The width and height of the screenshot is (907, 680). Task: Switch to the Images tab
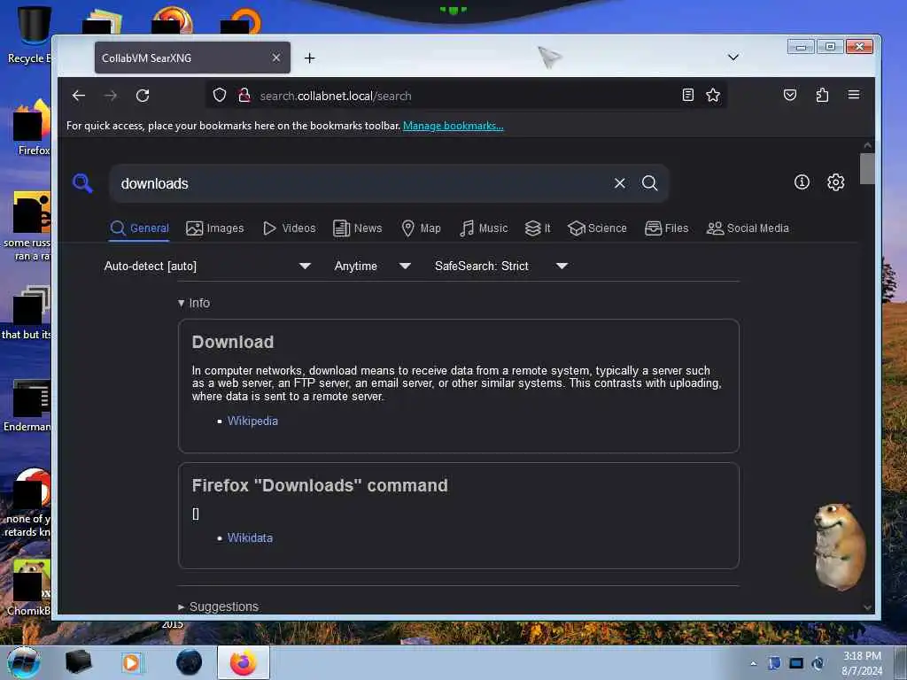[x=214, y=228]
